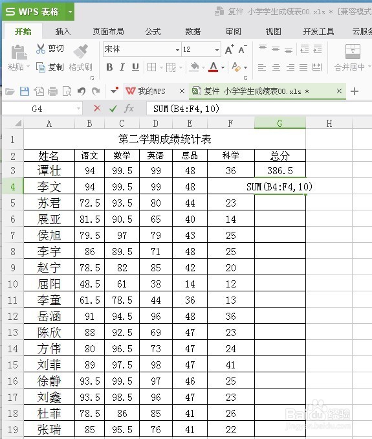Image resolution: width=372 pixels, height=439 pixels.
Task: Justify text alignment
Action: click(303, 67)
